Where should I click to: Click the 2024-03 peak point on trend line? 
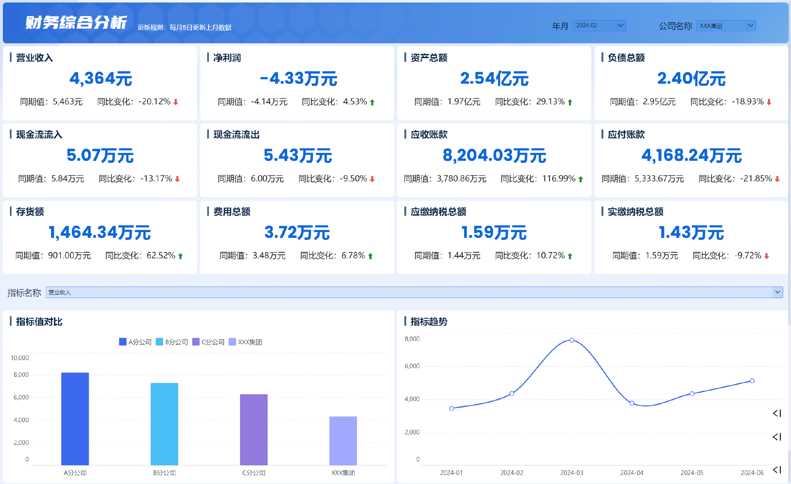pos(572,340)
